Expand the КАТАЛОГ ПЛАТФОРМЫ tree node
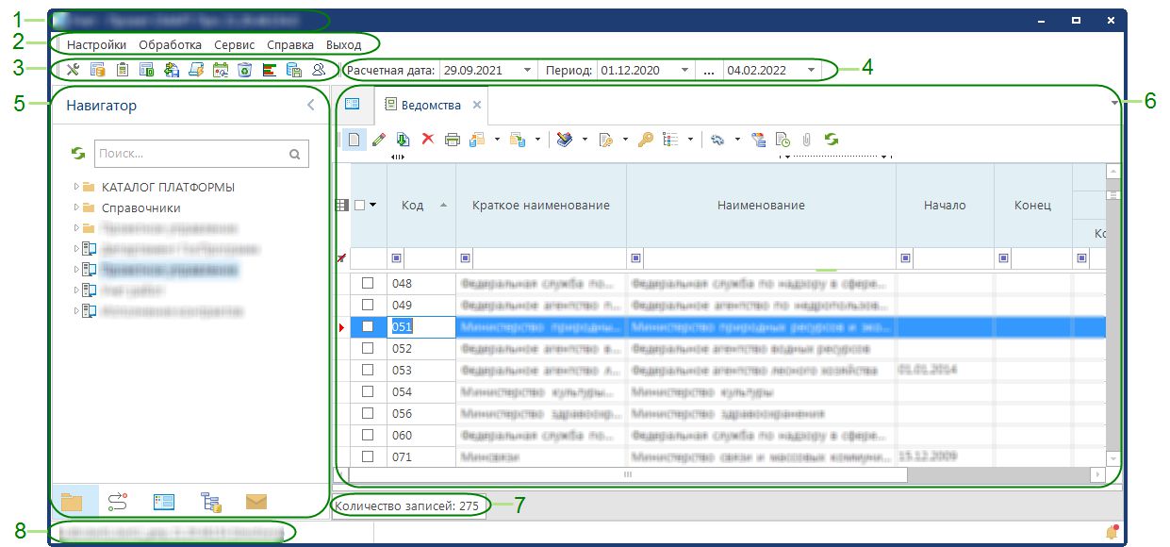 point(76,187)
